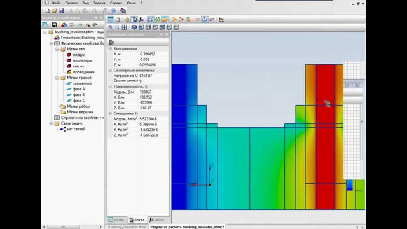Select the фаза A face label

[x=79, y=89]
